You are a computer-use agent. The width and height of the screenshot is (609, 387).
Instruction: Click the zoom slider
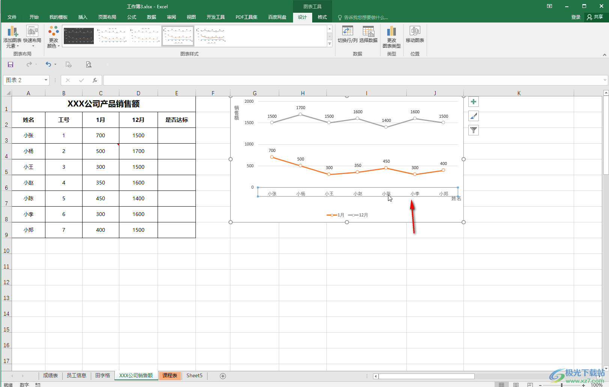(x=562, y=385)
